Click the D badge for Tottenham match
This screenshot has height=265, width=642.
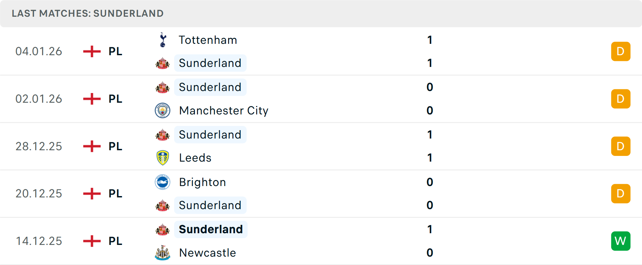pos(621,52)
